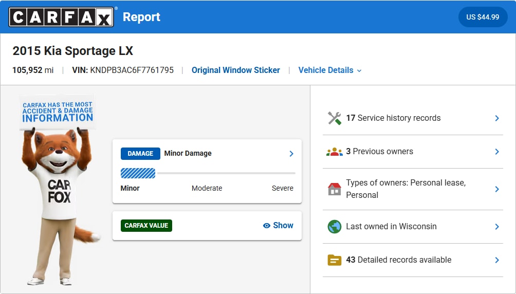This screenshot has height=294, width=516.
Task: Open the Original Window Sticker link
Action: [236, 70]
